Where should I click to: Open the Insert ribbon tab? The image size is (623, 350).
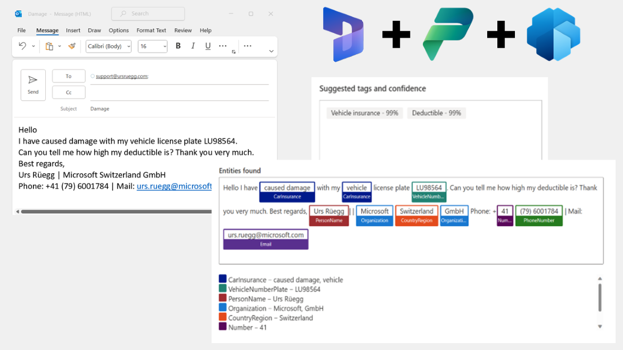(x=73, y=30)
